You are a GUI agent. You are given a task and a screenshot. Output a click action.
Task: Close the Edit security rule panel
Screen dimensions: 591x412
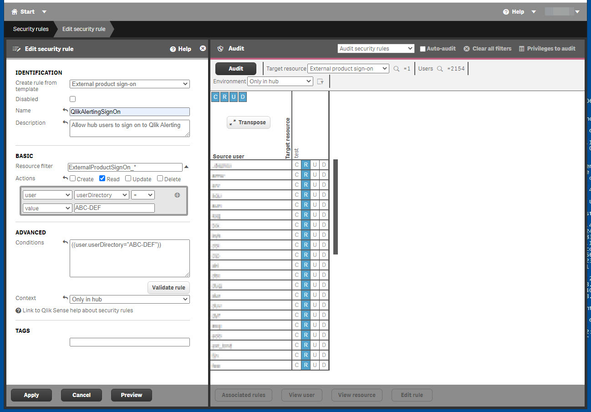pyautogui.click(x=203, y=49)
